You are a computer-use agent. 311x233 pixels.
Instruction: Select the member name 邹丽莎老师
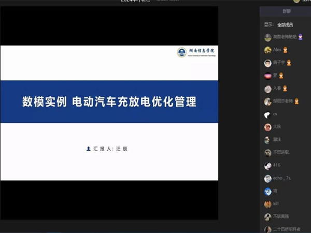tap(283, 101)
